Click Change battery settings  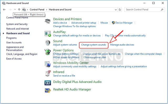(x=66, y=54)
